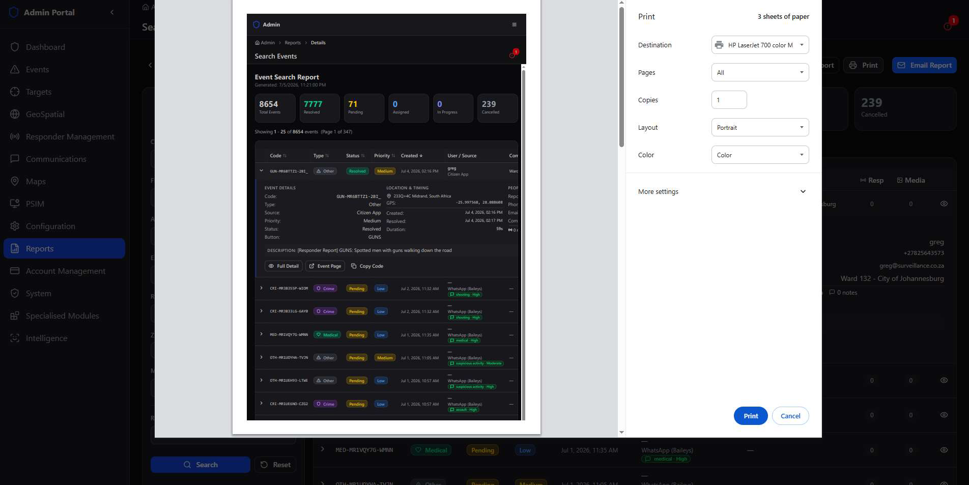Screen dimensions: 969x485
Task: Open GeoSpatial in the sidebar
Action: click(64, 114)
